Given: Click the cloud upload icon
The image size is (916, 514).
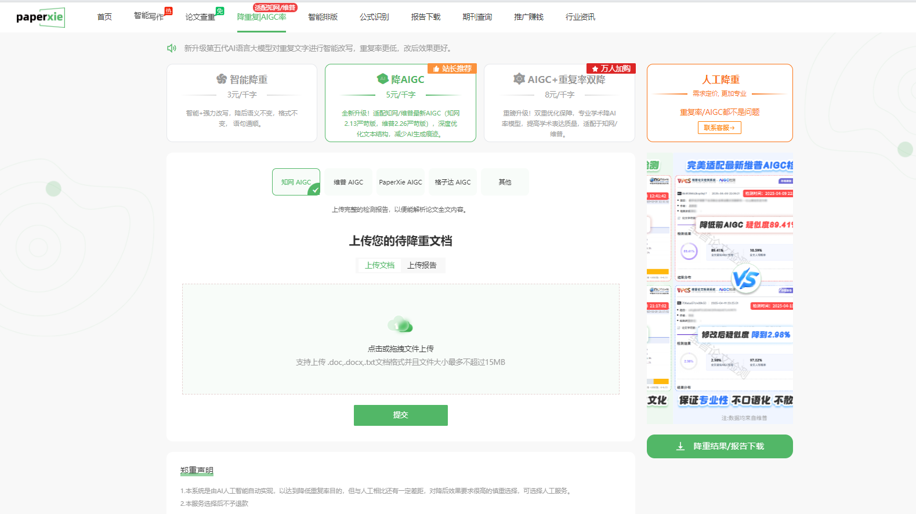Looking at the screenshot, I should coord(400,324).
